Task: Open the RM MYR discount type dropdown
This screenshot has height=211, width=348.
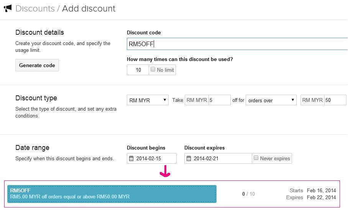Action: click(148, 100)
